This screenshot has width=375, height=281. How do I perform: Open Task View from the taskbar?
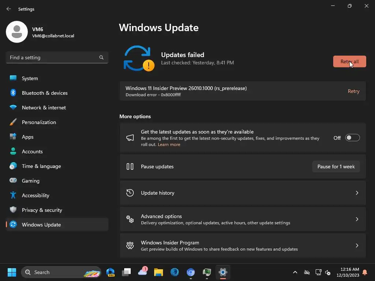126,272
